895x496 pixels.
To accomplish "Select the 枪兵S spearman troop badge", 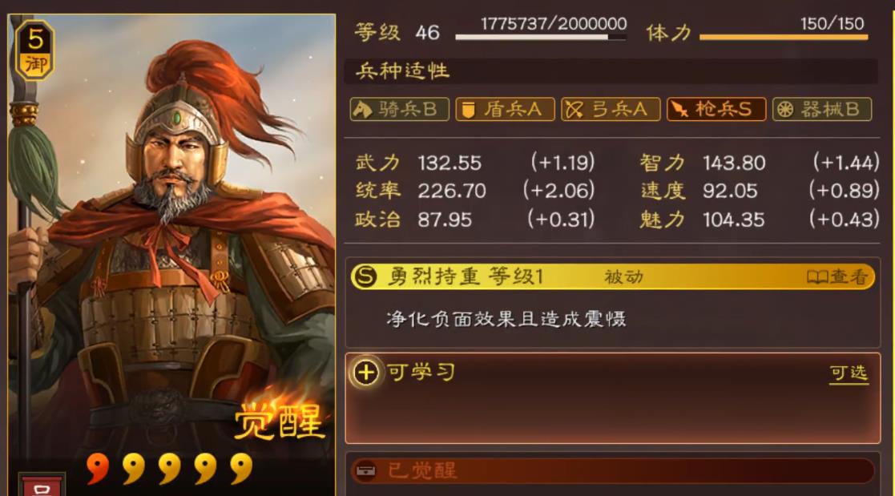I will click(716, 109).
